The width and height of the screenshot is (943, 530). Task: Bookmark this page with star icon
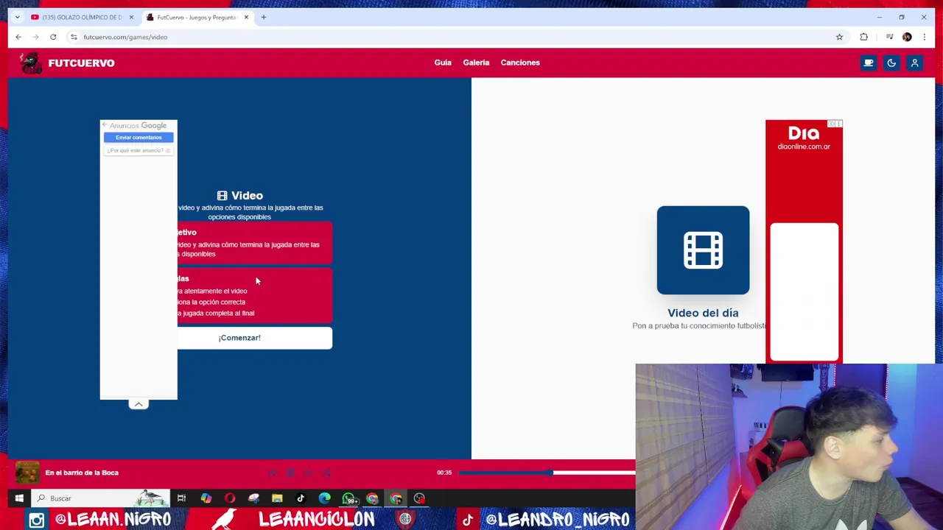click(839, 37)
